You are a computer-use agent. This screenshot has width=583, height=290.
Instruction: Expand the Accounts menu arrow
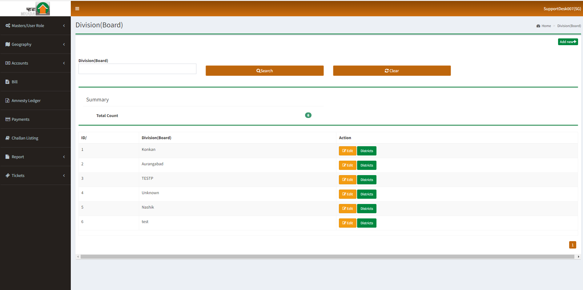tap(64, 63)
